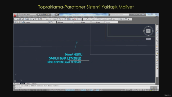Image resolution: width=172 pixels, height=97 pixels.
Task: Toggle OTRACK in status bar
Action: (x=83, y=90)
